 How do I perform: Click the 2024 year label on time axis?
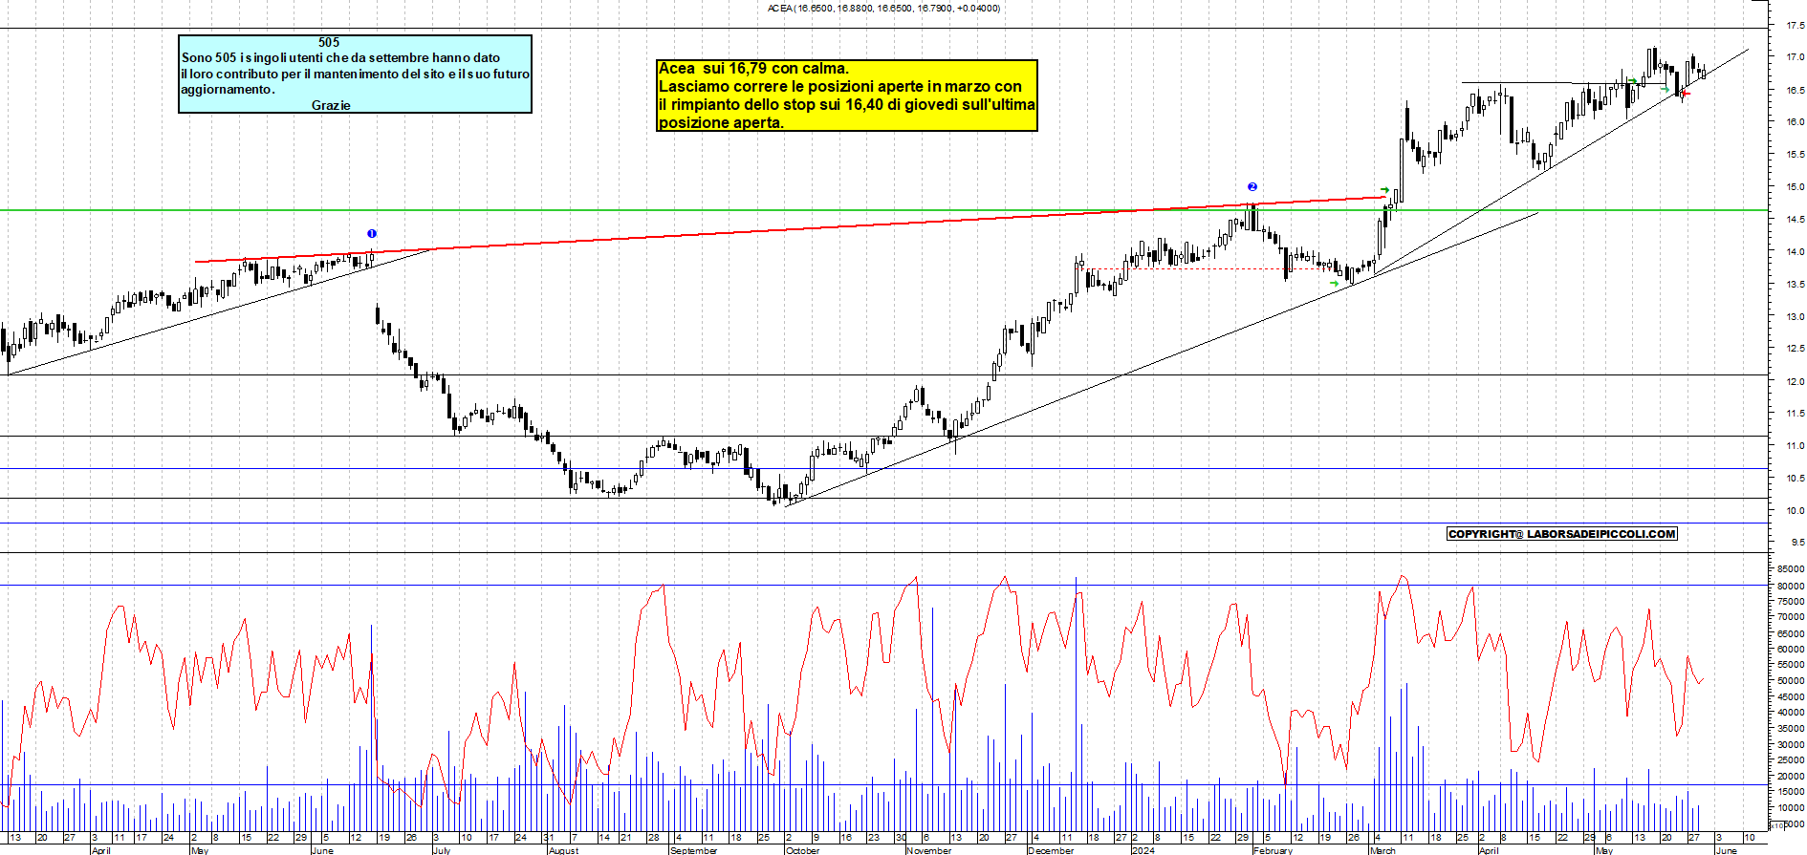pos(1143,850)
